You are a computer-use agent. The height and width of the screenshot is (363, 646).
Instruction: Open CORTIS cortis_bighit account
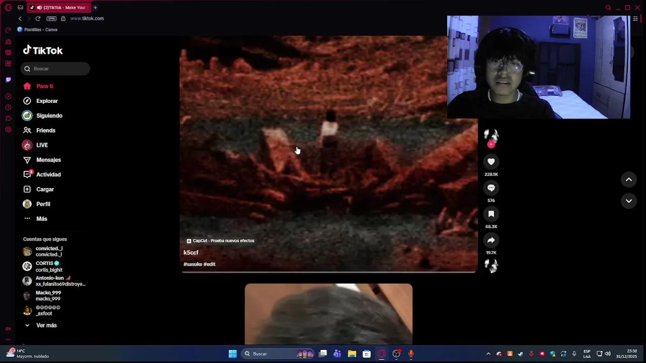pyautogui.click(x=43, y=266)
